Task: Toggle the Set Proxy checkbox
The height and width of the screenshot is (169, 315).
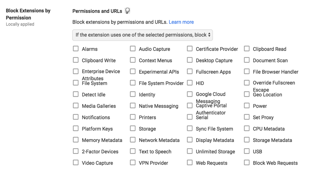Action: click(247, 117)
